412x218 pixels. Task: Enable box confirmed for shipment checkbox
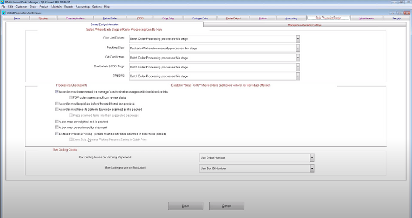pyautogui.click(x=57, y=127)
